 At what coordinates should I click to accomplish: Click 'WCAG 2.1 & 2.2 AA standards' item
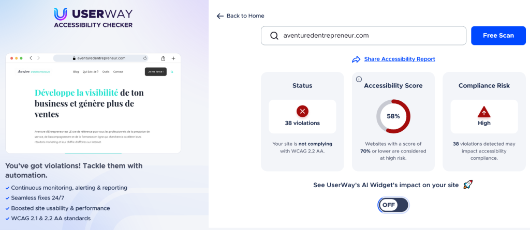pyautogui.click(x=51, y=219)
